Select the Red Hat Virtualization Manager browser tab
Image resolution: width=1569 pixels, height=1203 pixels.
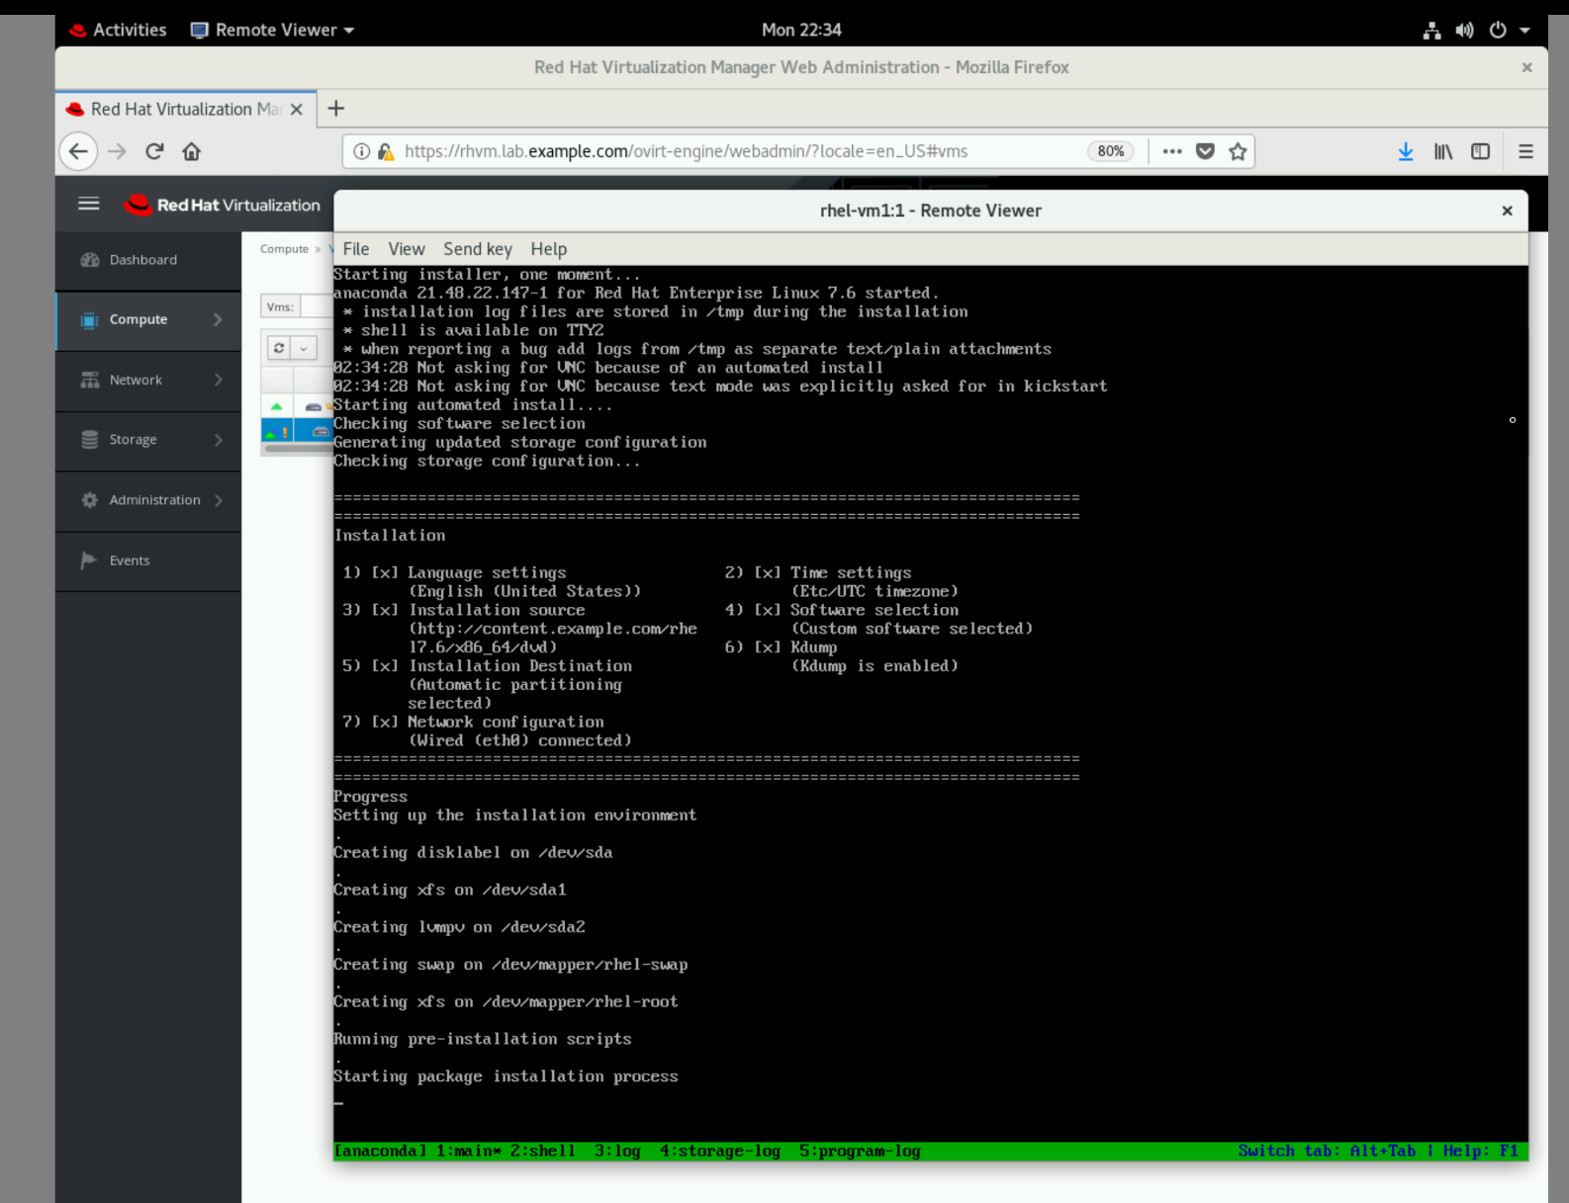(186, 109)
